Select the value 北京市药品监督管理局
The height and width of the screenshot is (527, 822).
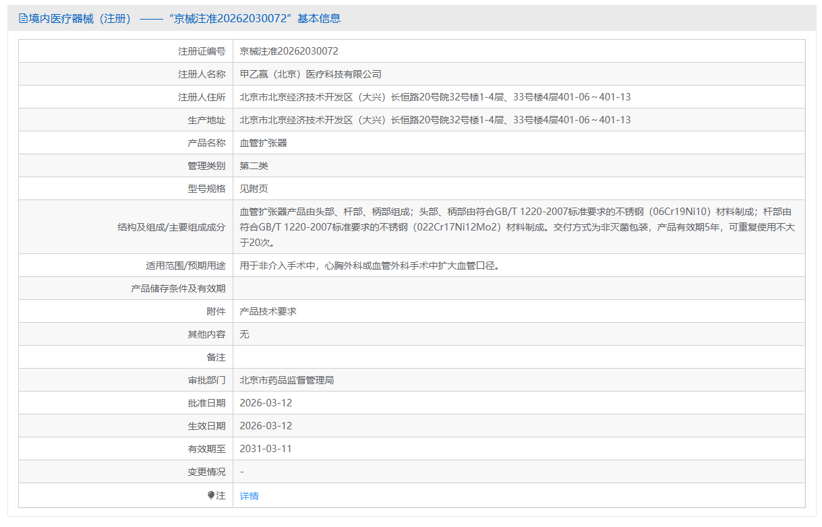click(x=287, y=380)
